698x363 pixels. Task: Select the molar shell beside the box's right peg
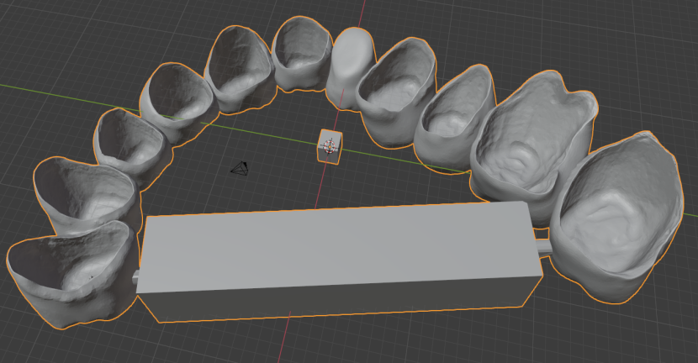616,218
